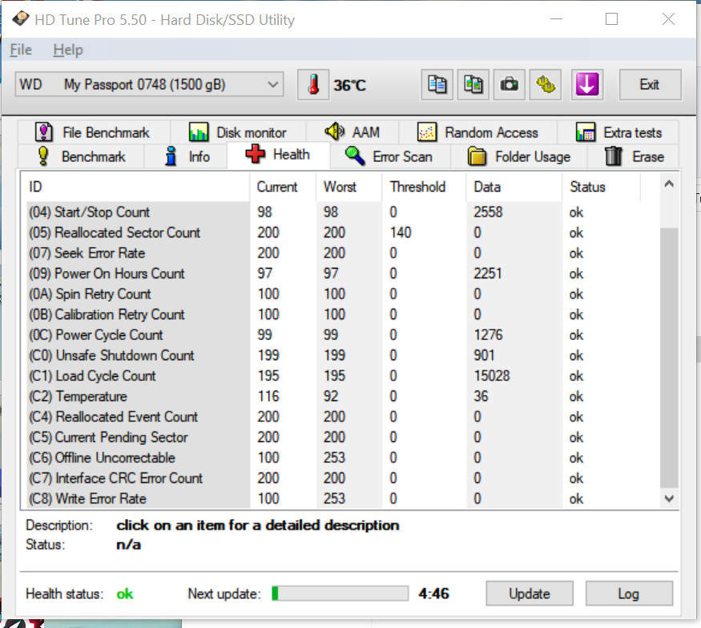The width and height of the screenshot is (701, 628).
Task: Click scrollbar up arrow in health list
Action: 669,185
